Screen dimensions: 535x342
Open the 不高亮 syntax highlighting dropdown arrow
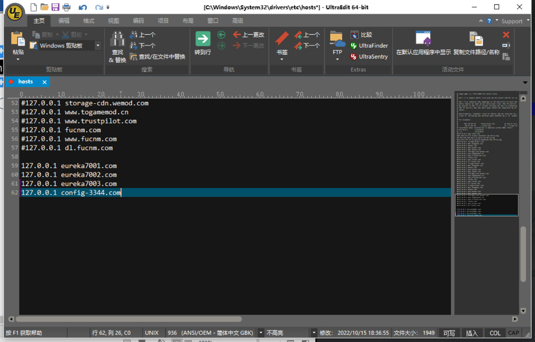[314, 333]
